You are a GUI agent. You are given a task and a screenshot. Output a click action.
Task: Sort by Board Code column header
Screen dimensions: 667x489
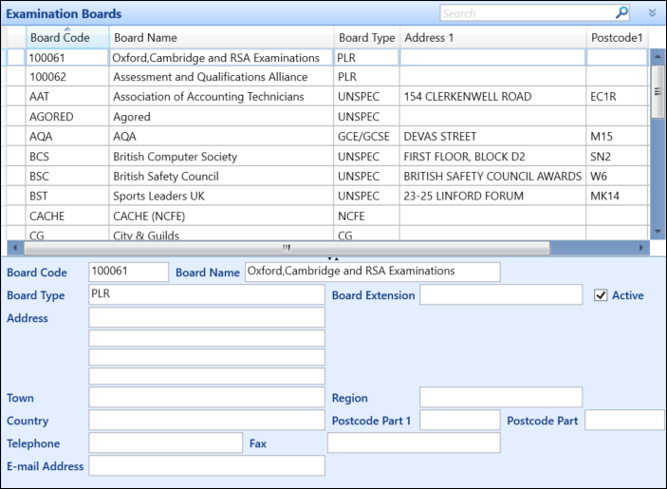click(67, 37)
